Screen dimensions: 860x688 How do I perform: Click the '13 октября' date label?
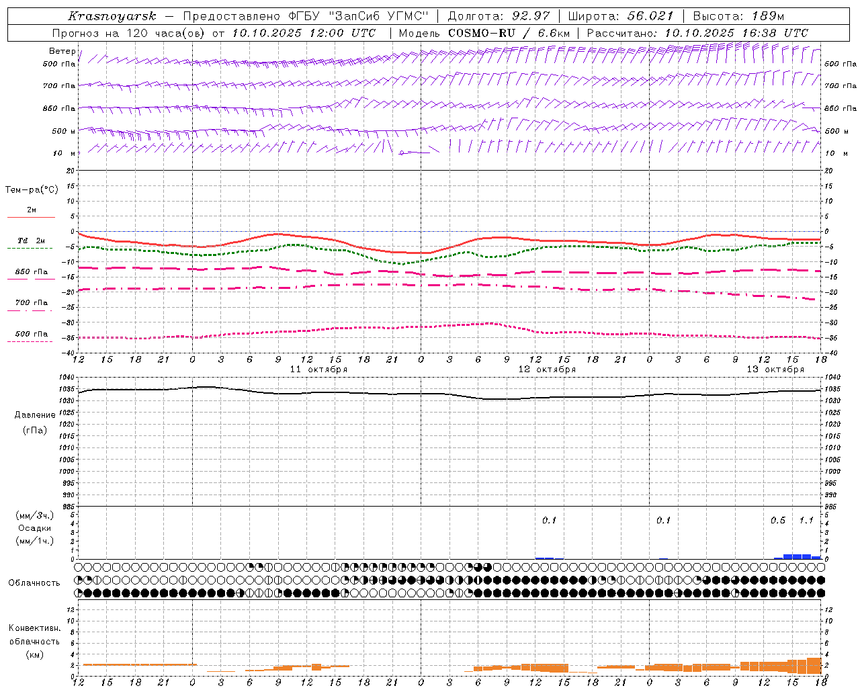775,370
